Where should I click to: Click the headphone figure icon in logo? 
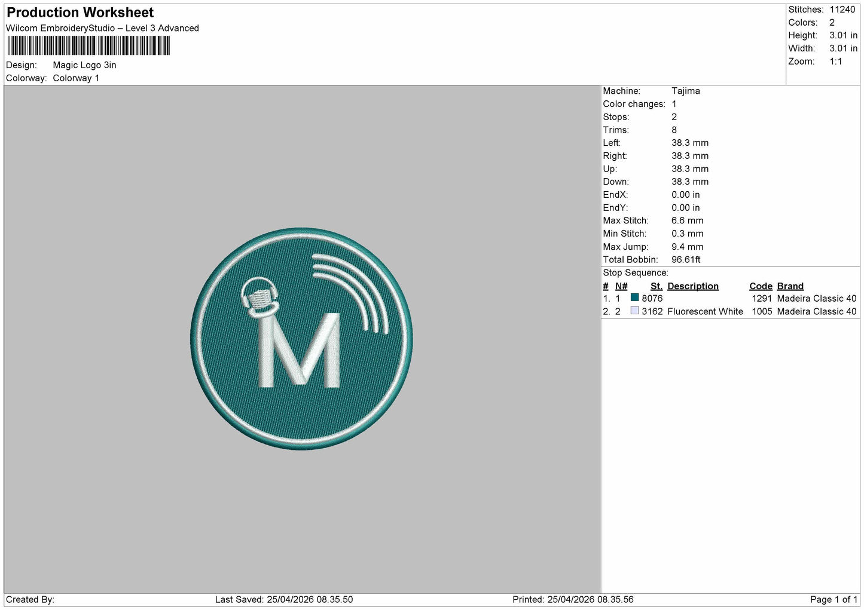coord(260,298)
